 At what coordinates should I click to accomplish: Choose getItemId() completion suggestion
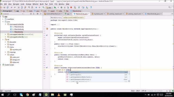[97, 72]
